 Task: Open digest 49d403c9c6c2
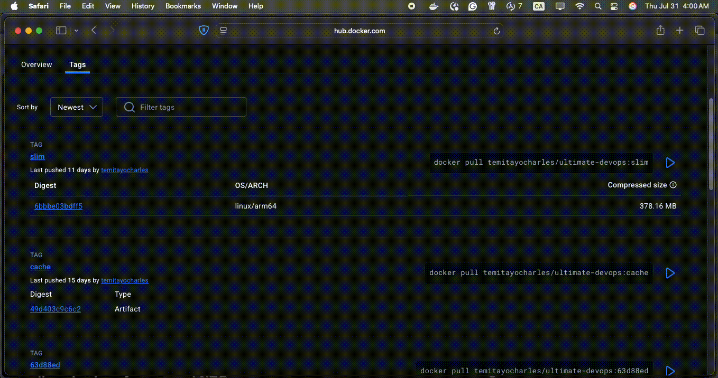coord(56,309)
